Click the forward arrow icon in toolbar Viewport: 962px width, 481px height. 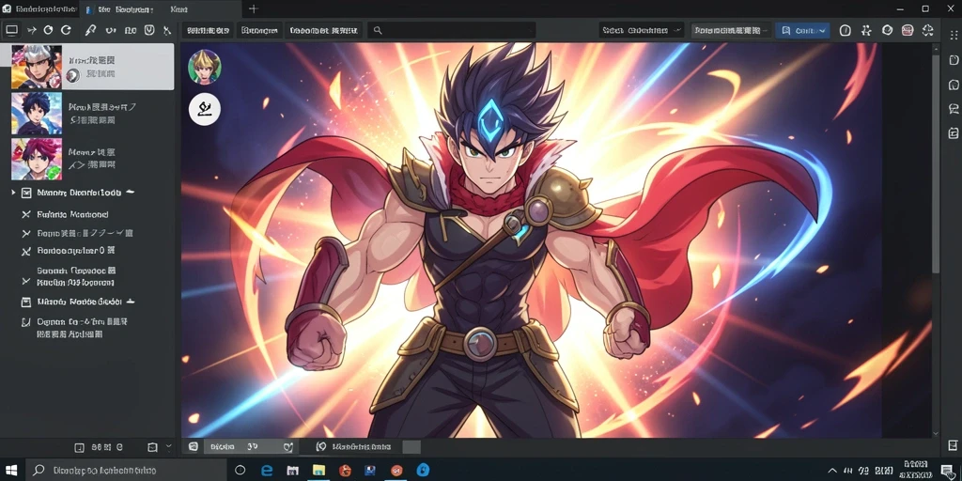32,30
